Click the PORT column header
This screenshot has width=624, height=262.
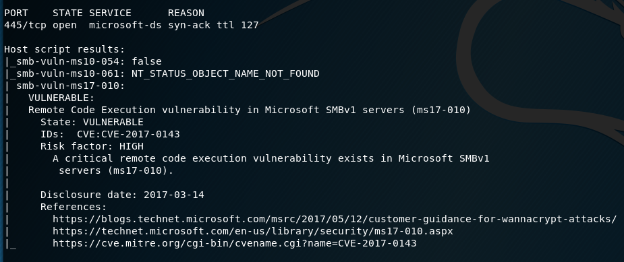click(16, 13)
